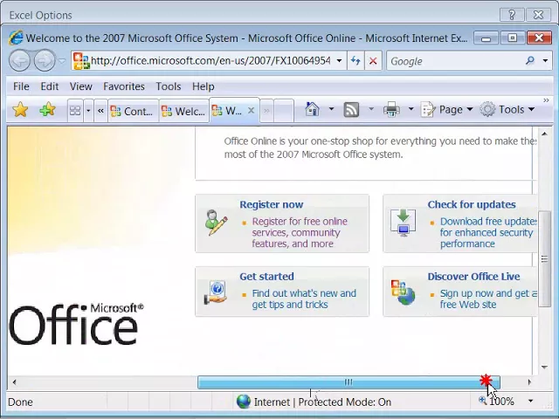559x419 pixels.
Task: Click the Print icon
Action: tap(391, 109)
